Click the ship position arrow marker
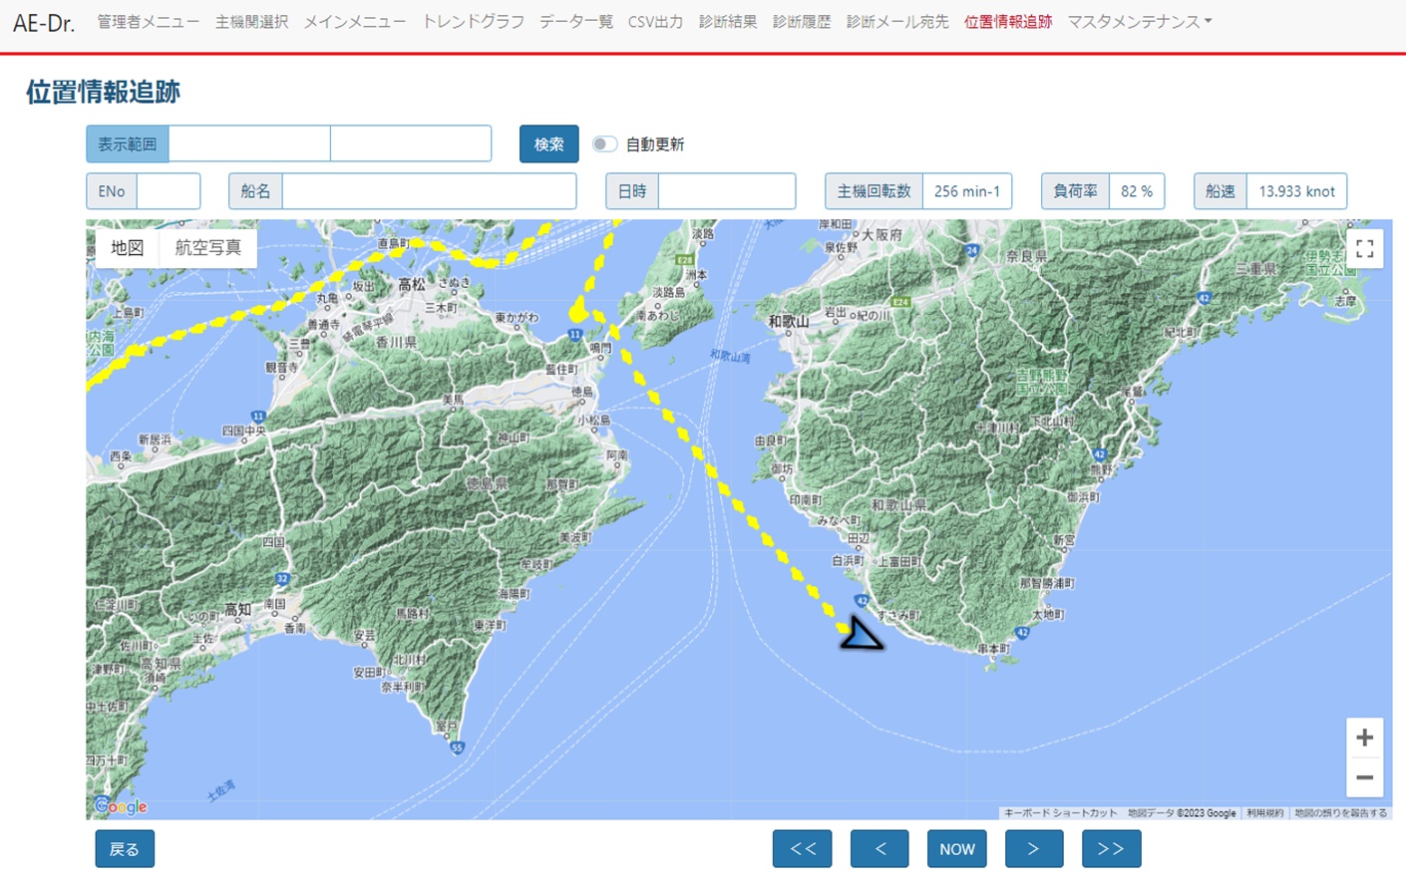Image resolution: width=1406 pixels, height=884 pixels. [860, 635]
